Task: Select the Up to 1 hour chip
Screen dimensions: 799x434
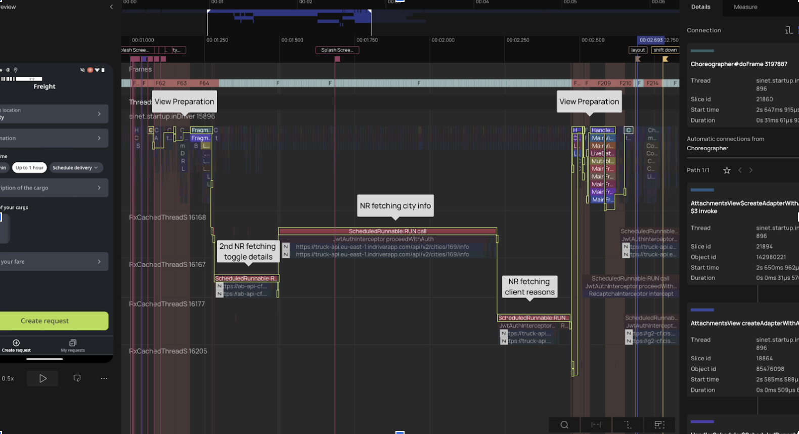Action: click(29, 167)
